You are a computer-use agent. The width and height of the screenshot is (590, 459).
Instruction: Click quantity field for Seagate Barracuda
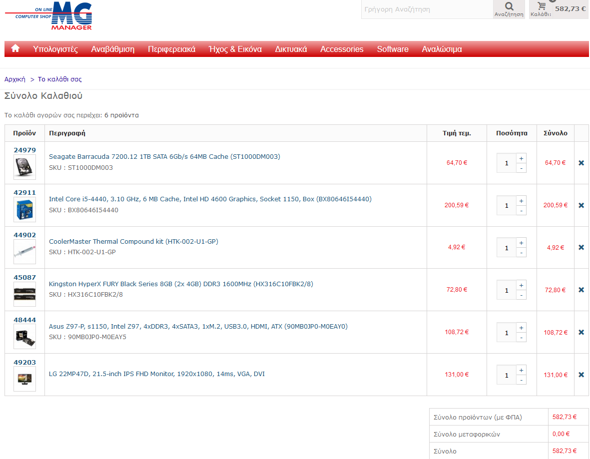pos(507,163)
